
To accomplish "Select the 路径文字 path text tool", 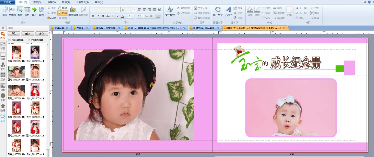I will click(218, 12).
